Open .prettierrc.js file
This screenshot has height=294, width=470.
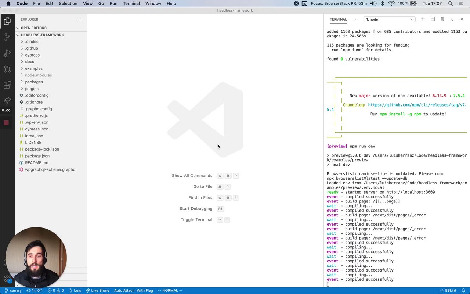coord(51,115)
